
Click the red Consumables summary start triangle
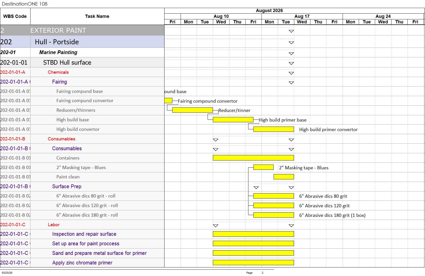click(x=215, y=140)
